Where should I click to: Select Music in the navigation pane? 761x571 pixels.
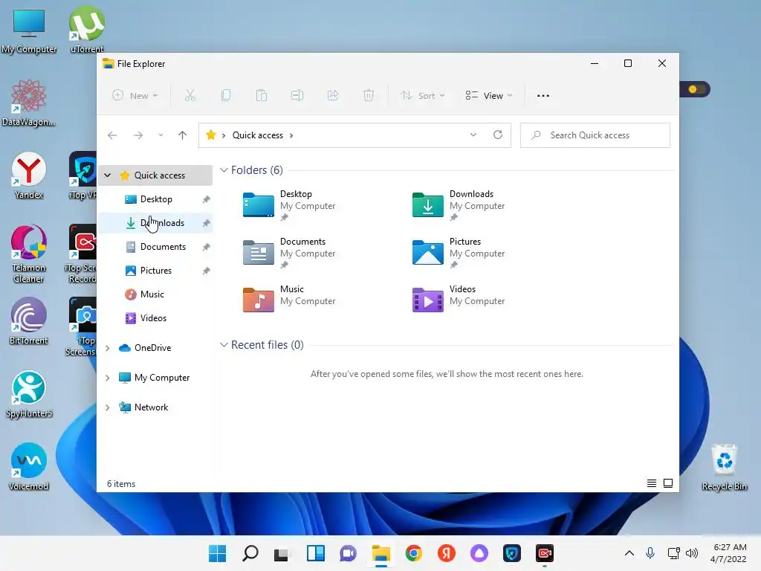click(155, 294)
